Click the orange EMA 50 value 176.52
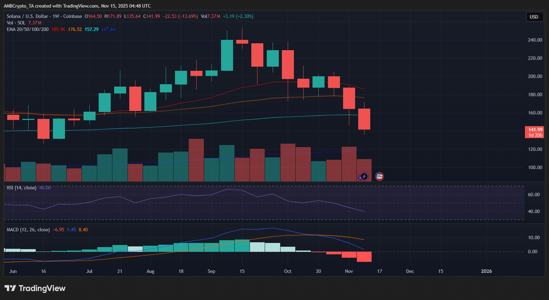This screenshot has height=300, width=549. 75,29
